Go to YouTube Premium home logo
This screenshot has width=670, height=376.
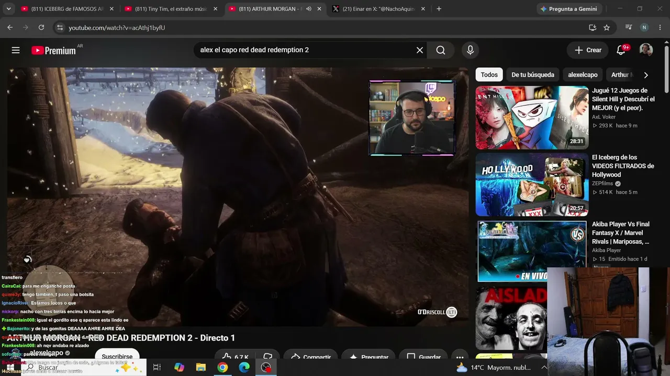point(54,50)
